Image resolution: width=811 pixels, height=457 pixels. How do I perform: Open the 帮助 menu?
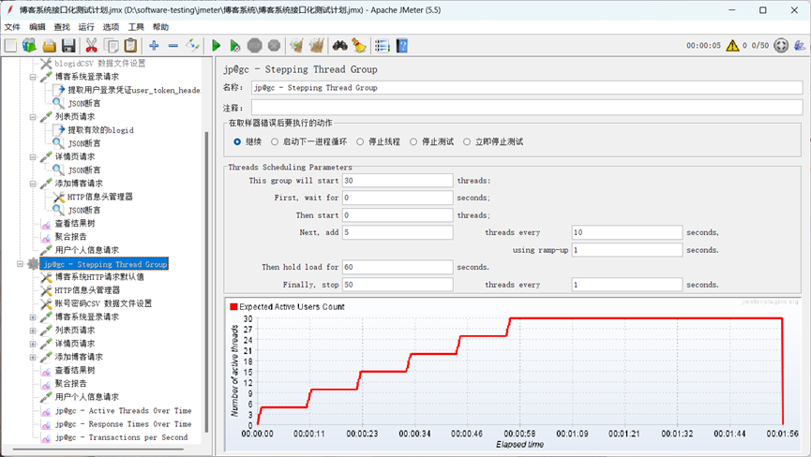[160, 27]
